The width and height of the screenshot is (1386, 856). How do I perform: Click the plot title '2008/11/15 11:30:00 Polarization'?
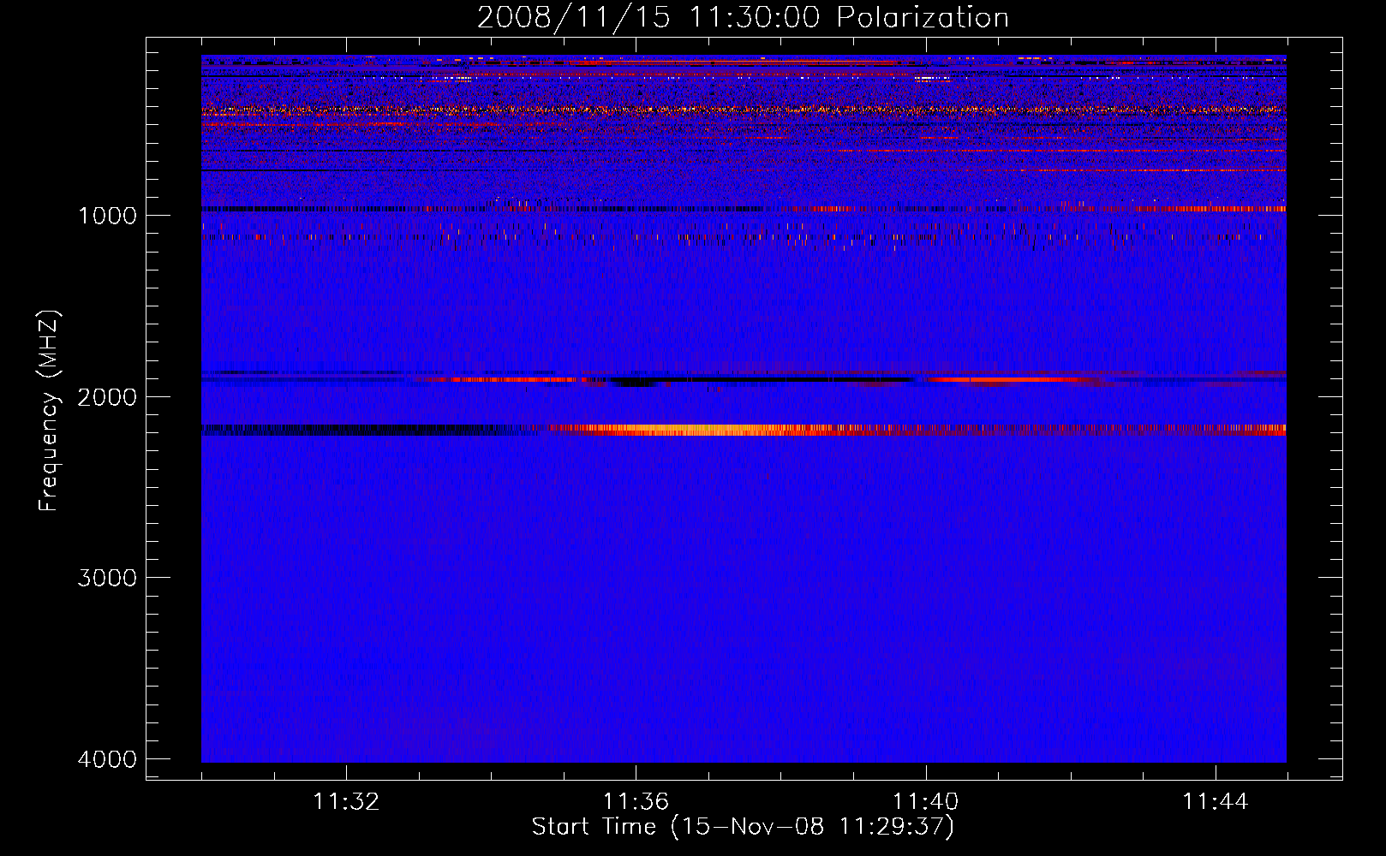click(x=743, y=17)
